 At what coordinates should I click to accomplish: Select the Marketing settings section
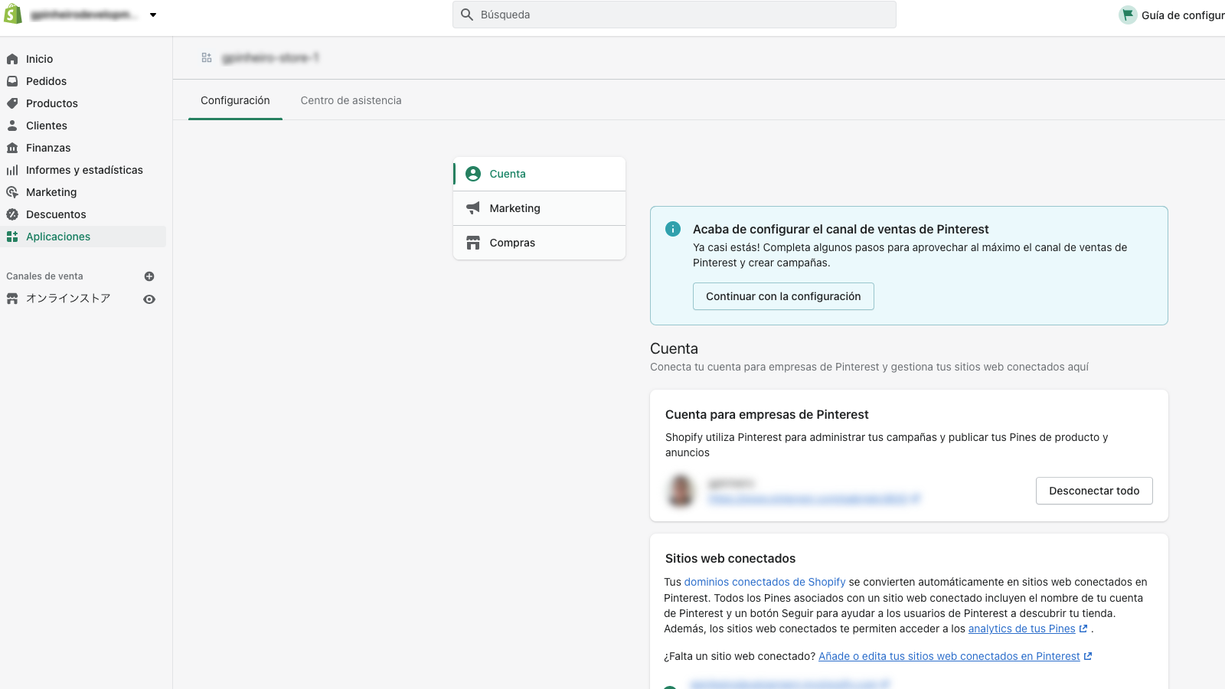click(x=539, y=208)
